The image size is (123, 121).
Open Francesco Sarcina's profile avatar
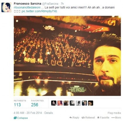[6, 7]
